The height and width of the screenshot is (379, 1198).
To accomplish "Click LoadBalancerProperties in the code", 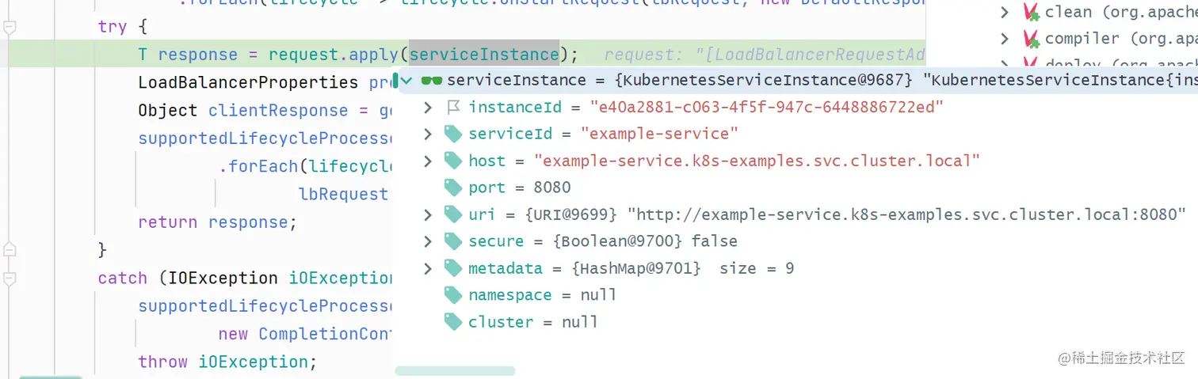I will [x=248, y=82].
